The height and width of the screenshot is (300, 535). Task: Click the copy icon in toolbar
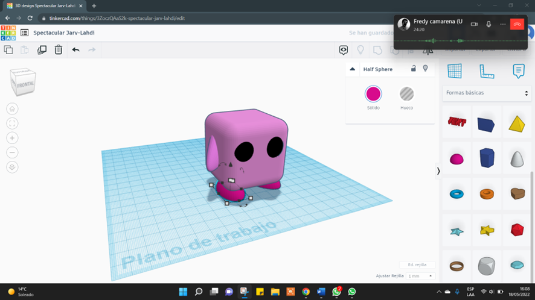point(8,50)
